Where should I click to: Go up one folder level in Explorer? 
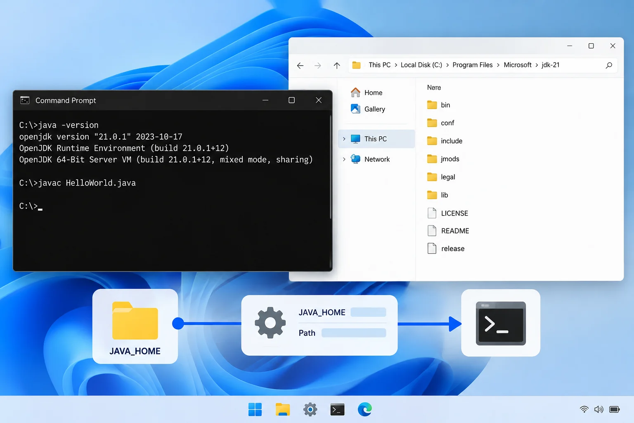coord(337,66)
